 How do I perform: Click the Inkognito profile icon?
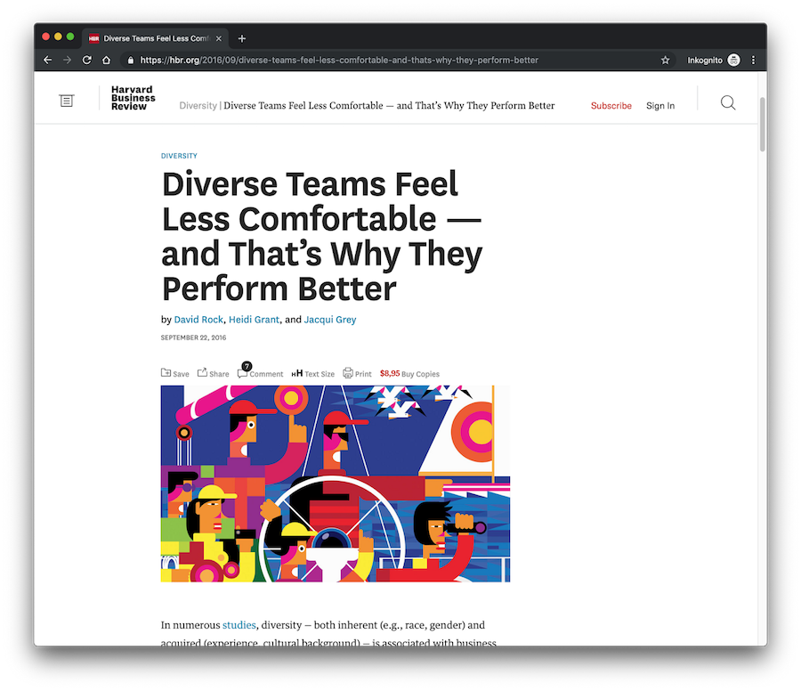[733, 61]
